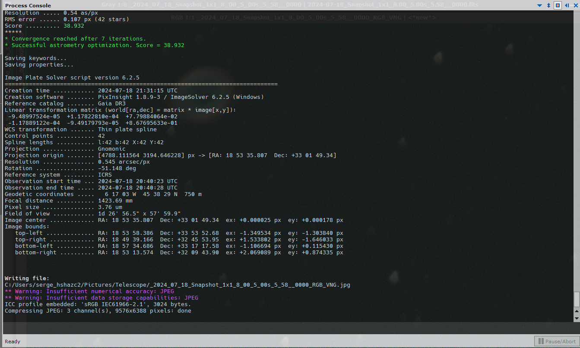Click the scrollbar down arrow

coord(576,318)
